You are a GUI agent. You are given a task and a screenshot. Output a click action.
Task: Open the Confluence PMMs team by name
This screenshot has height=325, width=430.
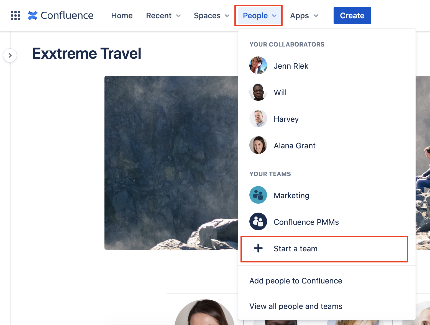(306, 222)
